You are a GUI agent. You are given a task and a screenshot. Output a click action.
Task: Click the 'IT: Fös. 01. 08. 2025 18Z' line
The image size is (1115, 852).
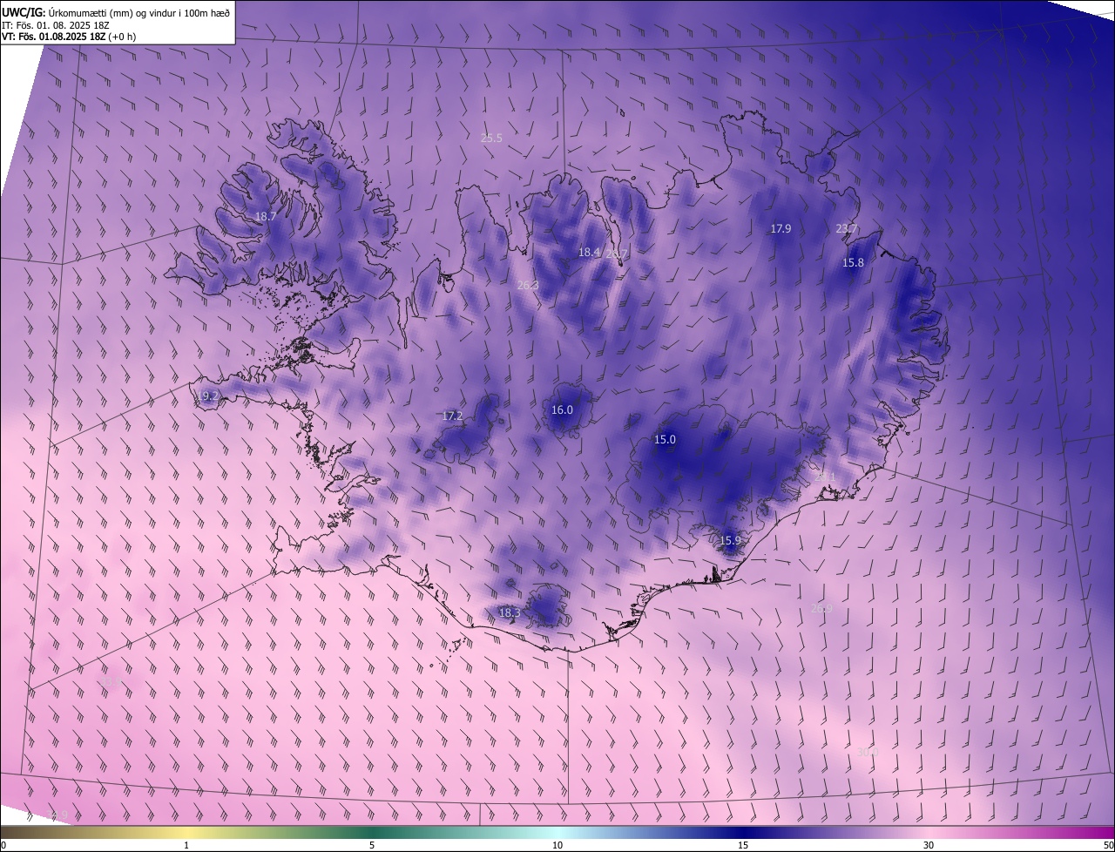coord(56,24)
